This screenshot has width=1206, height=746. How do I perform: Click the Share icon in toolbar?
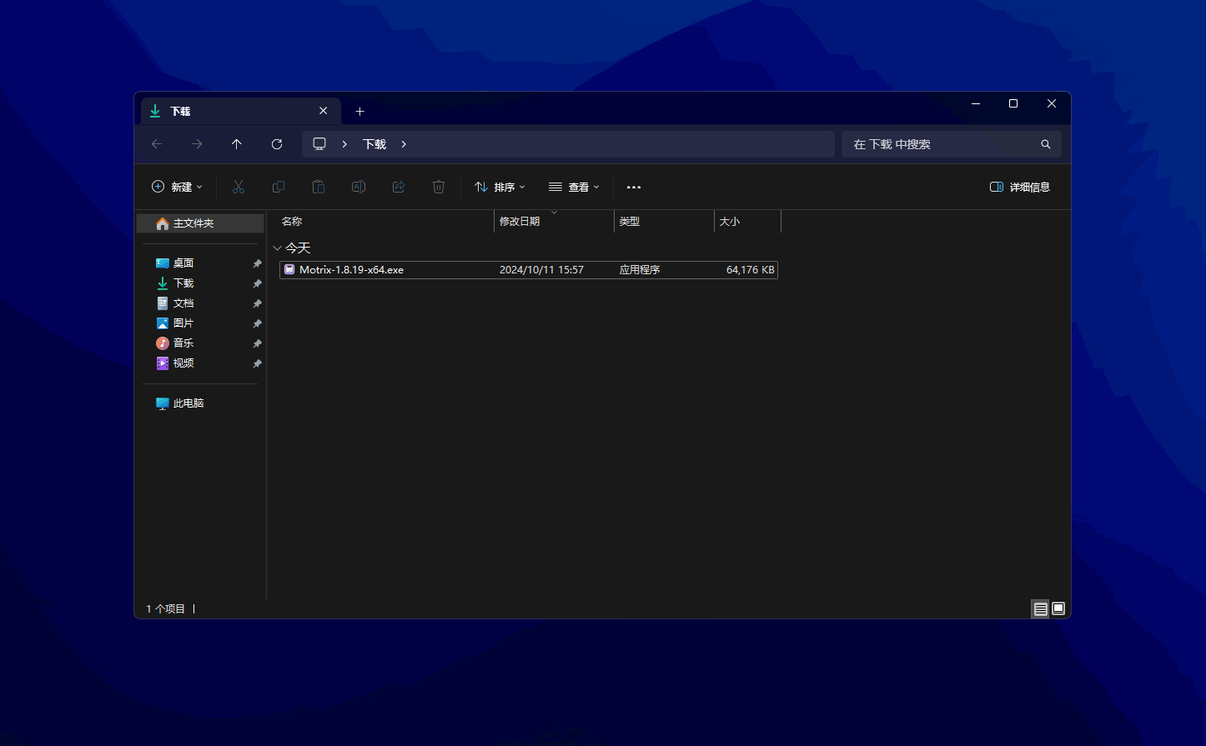399,187
